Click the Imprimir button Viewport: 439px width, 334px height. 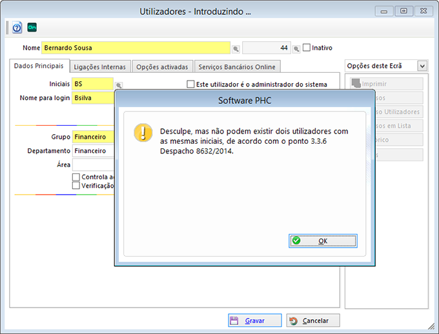[386, 84]
